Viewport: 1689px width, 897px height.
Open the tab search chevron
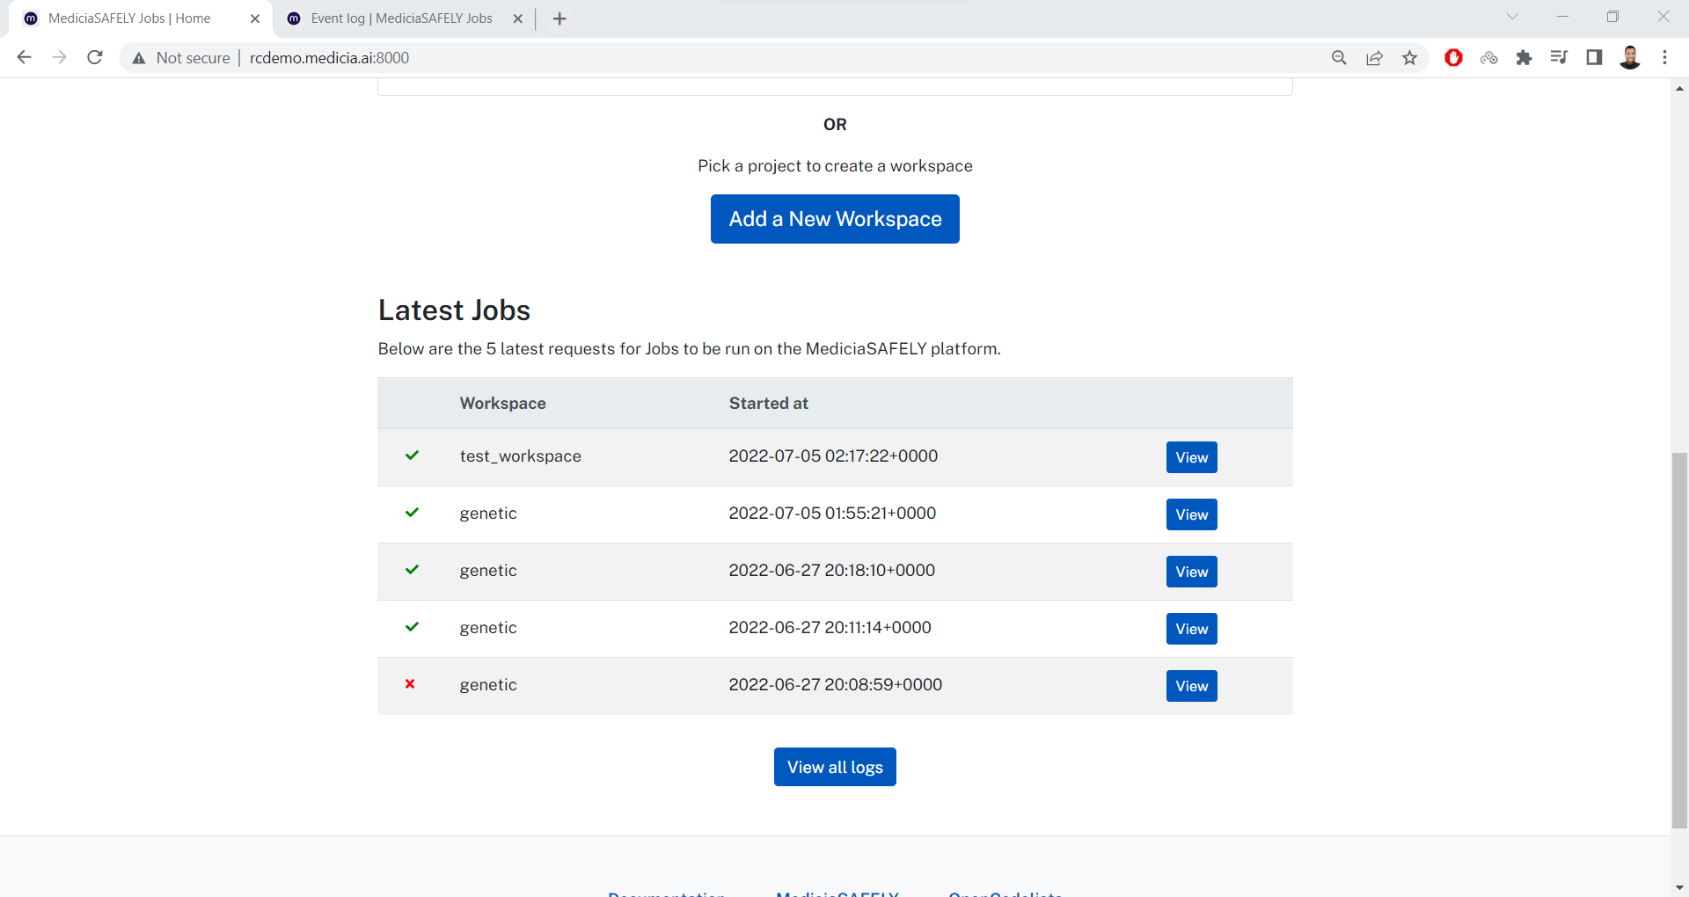(x=1512, y=17)
